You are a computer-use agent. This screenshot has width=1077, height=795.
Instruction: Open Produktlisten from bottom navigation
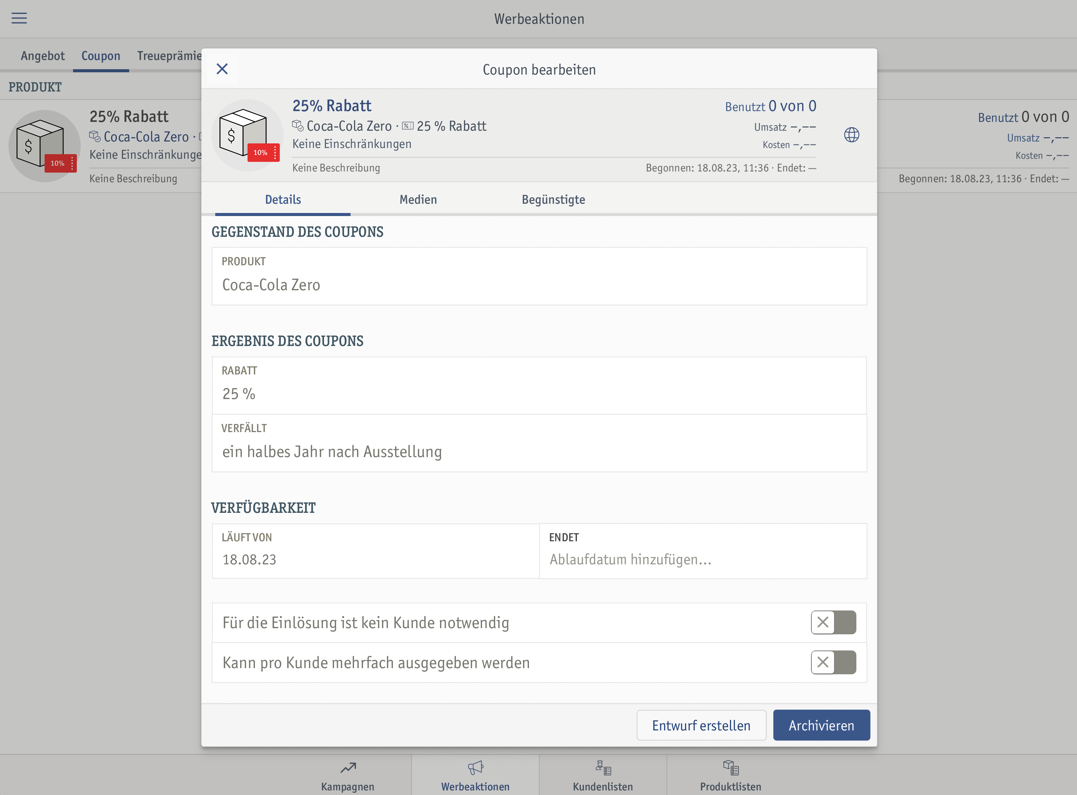730,775
